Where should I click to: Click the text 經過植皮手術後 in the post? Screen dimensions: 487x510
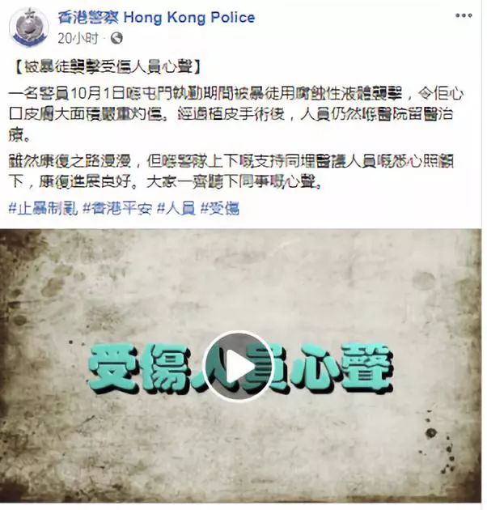(231, 114)
